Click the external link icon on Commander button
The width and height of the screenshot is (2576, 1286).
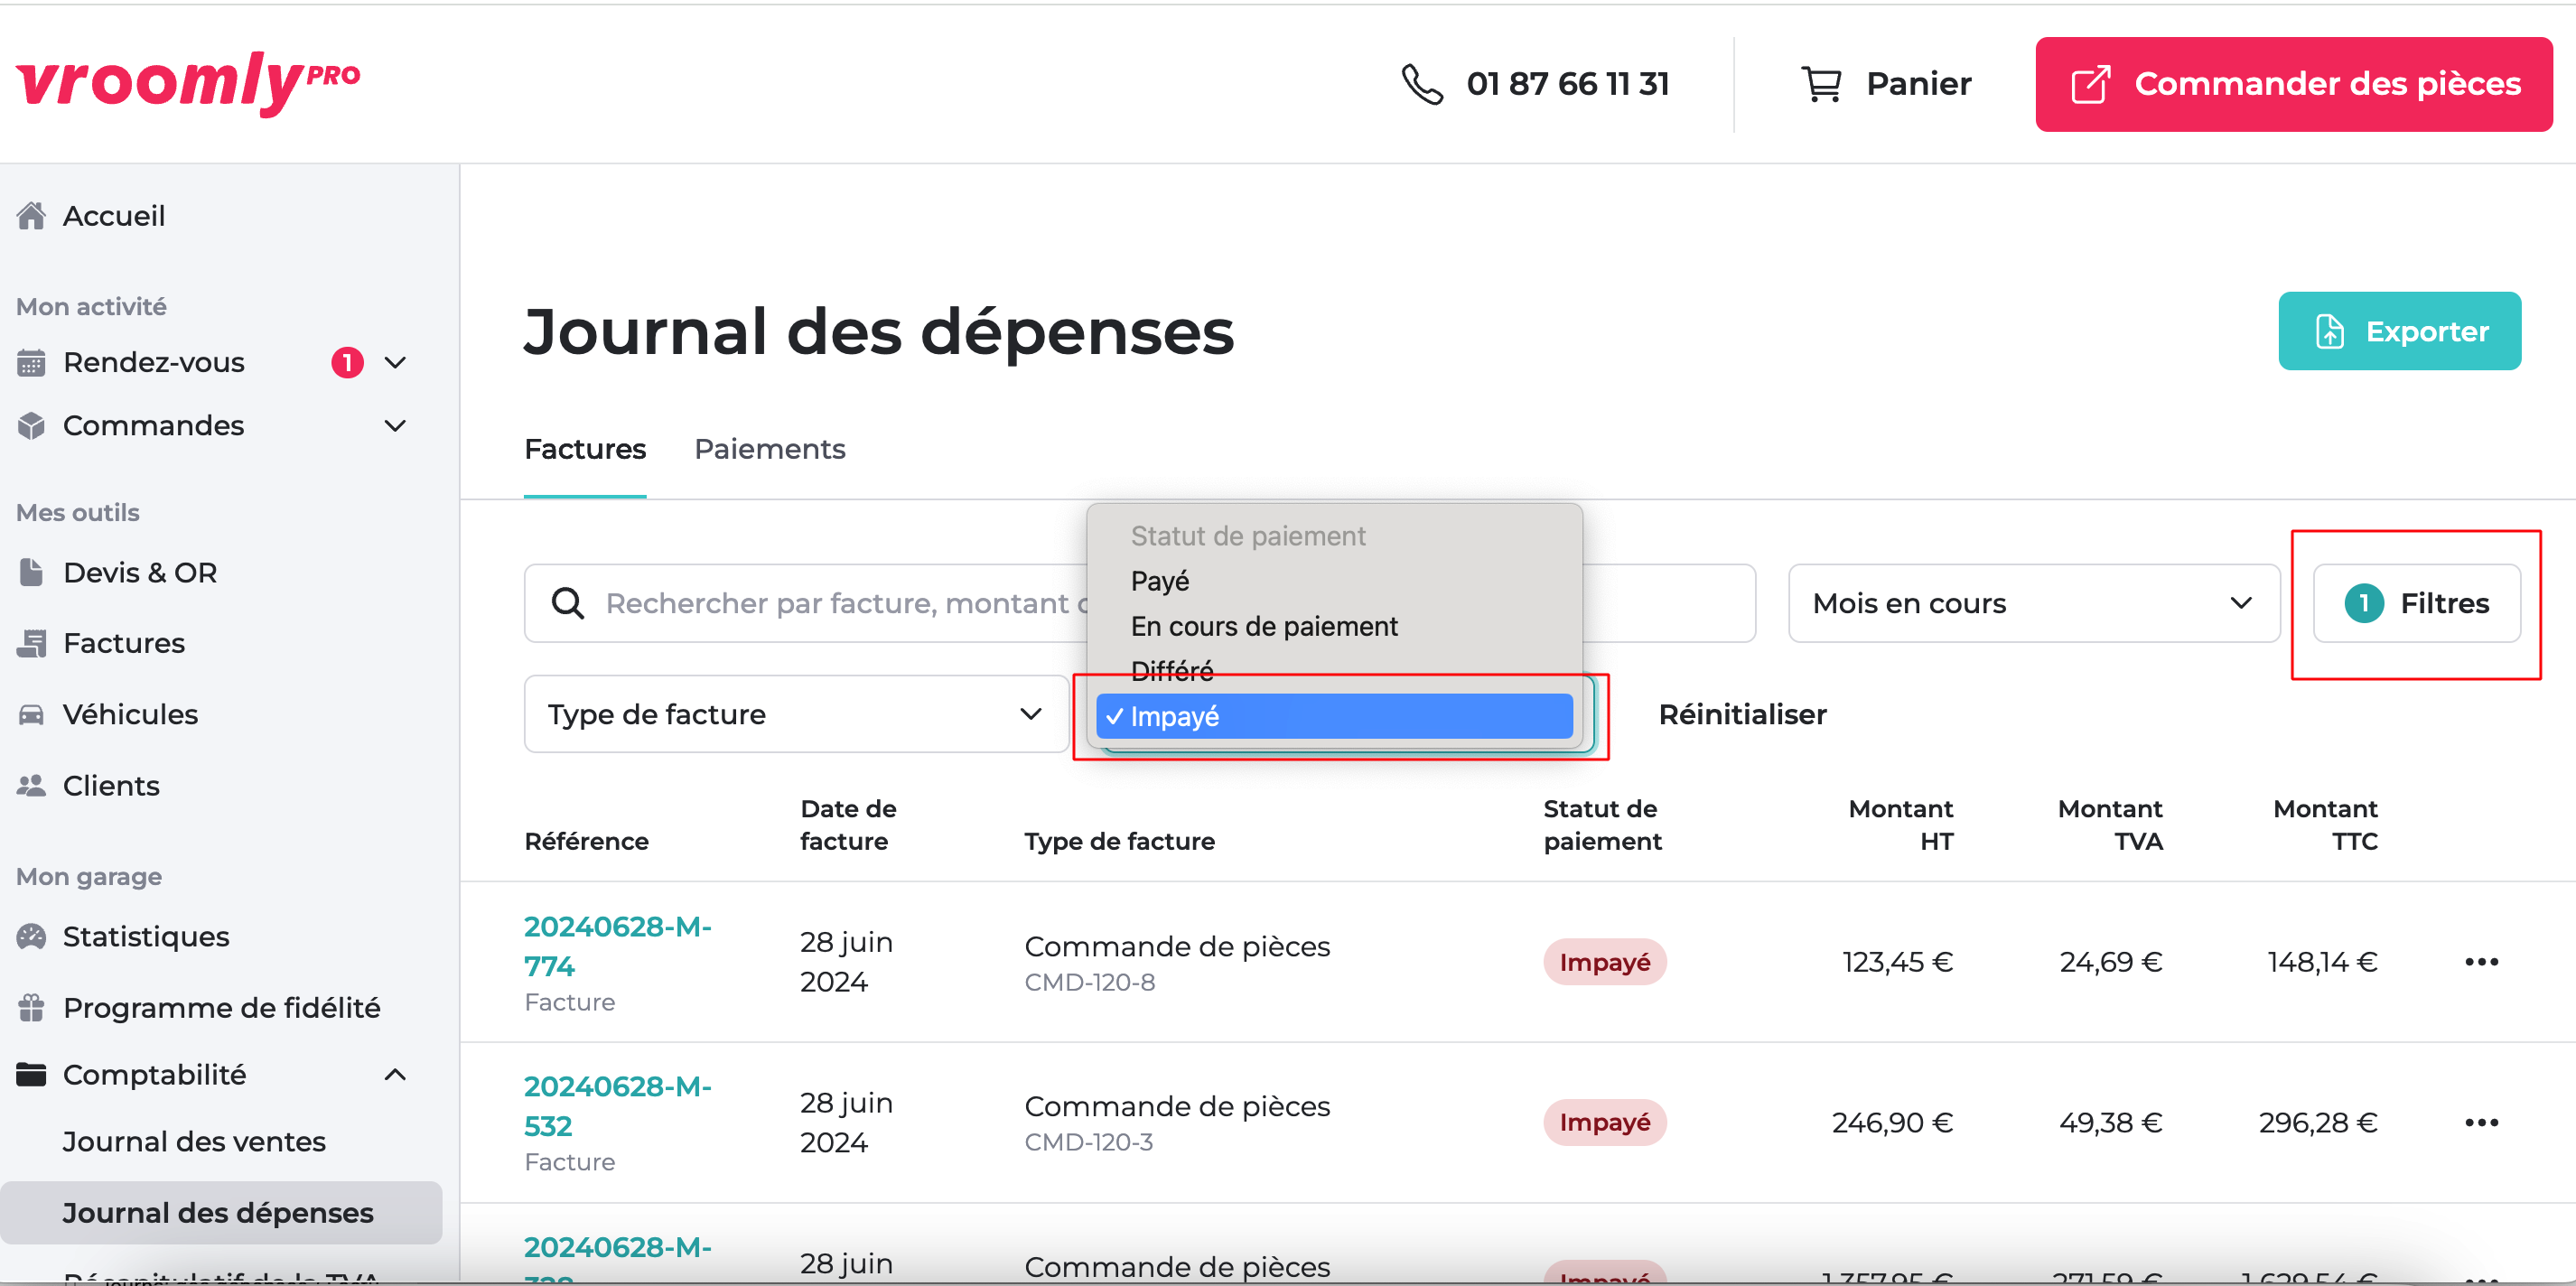(2090, 84)
